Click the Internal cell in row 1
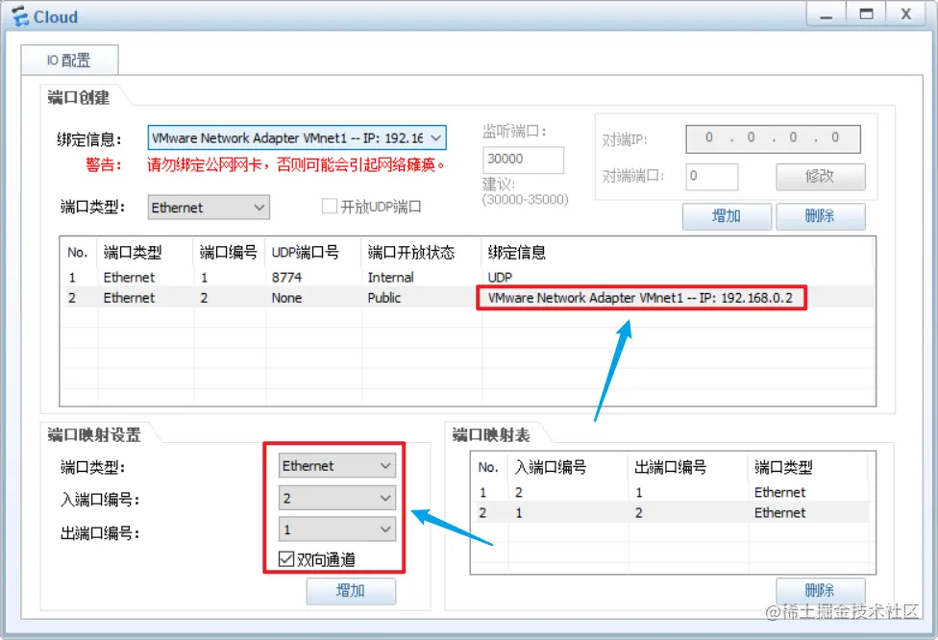Viewport: 938px width, 640px height. [390, 278]
